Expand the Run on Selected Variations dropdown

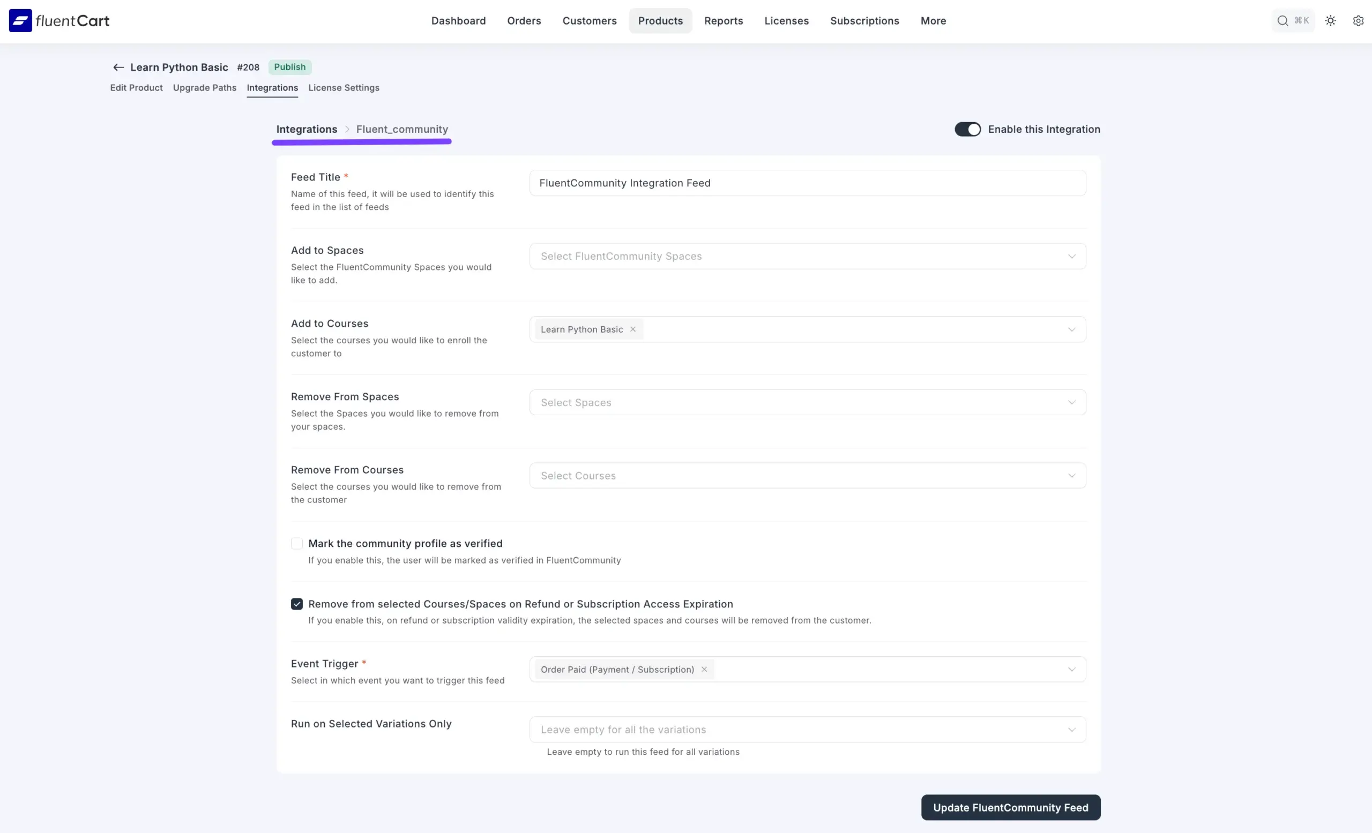[x=807, y=730]
